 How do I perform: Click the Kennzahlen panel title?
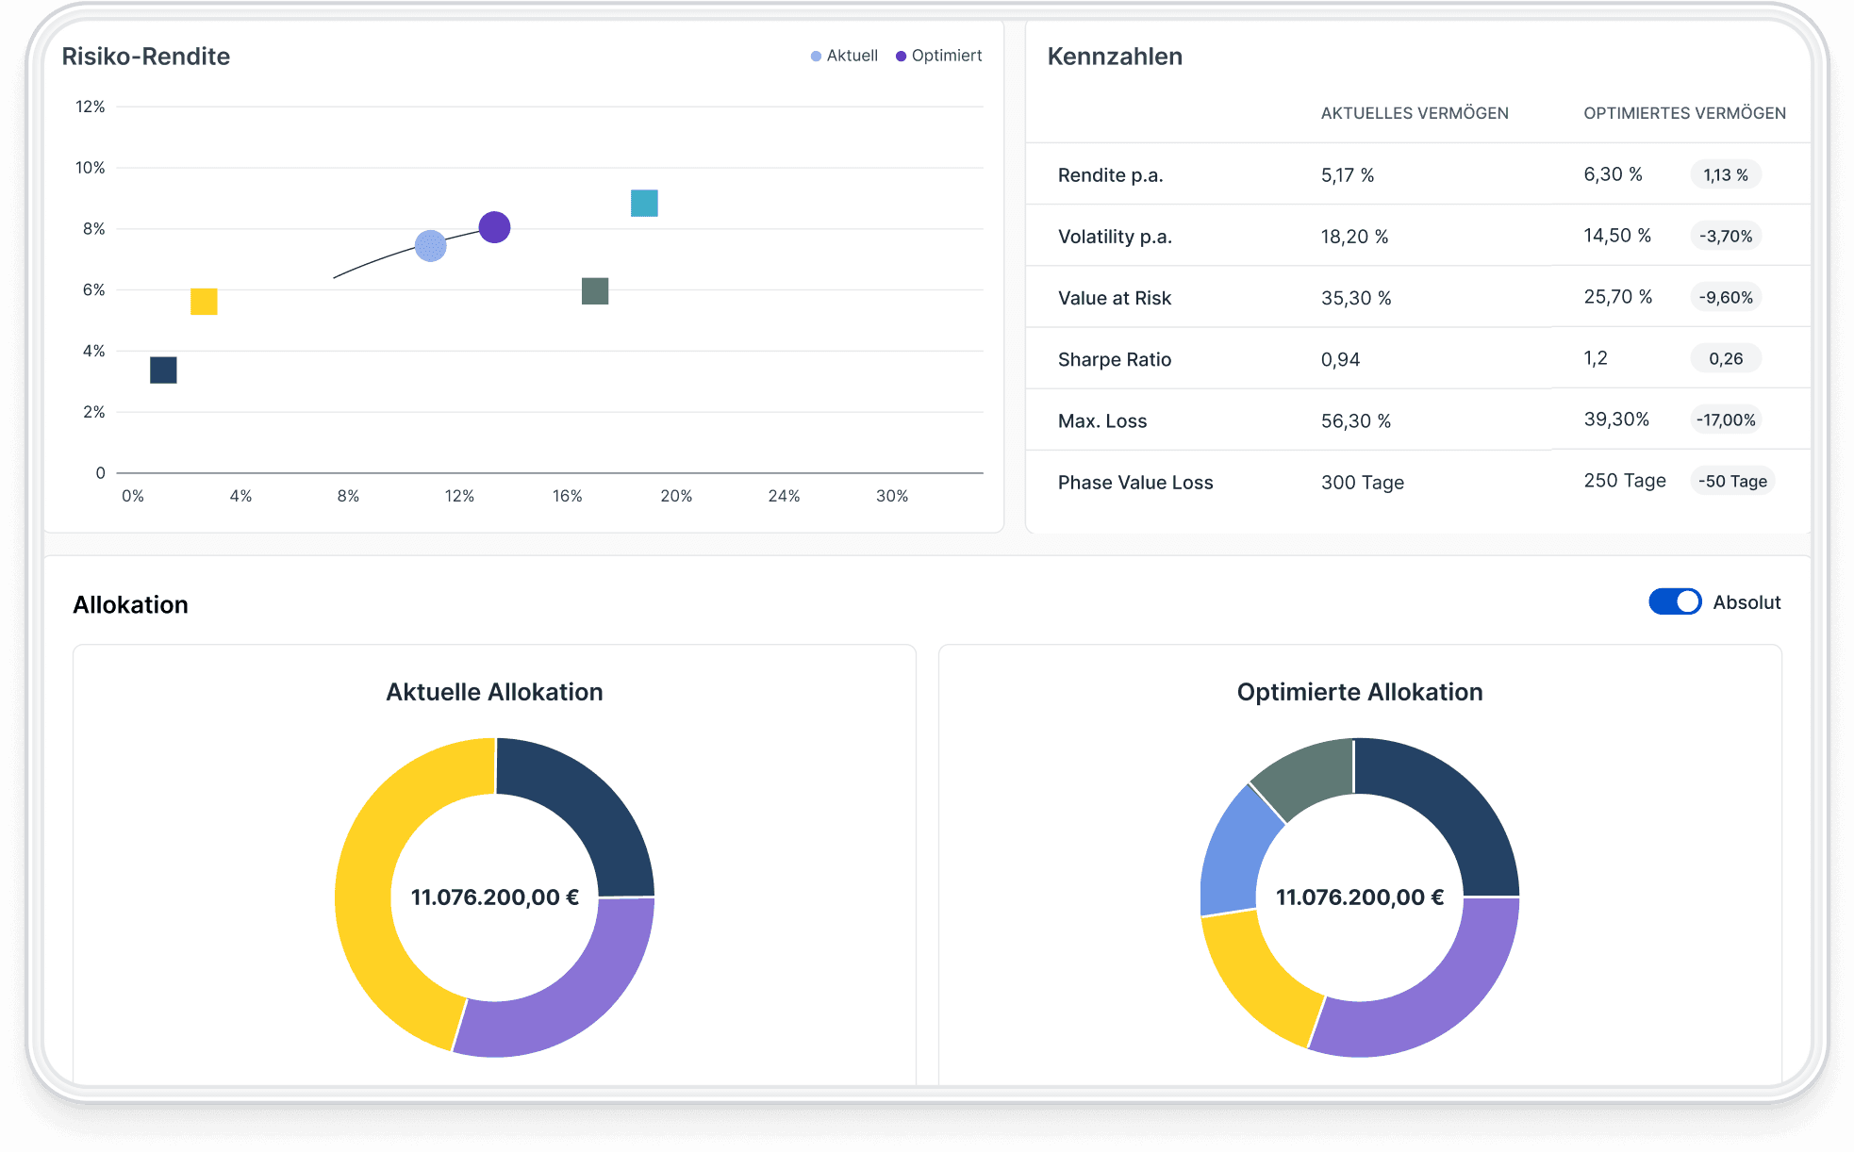(1115, 57)
